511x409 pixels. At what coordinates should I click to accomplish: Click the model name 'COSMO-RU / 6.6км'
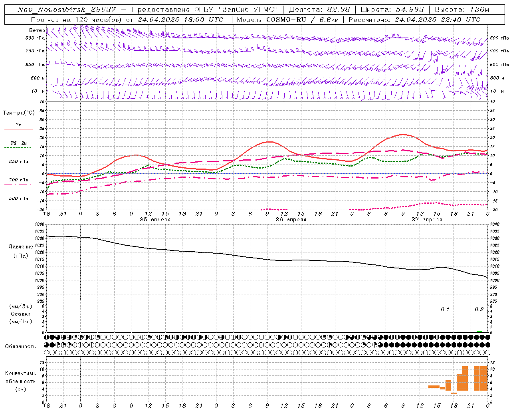(x=302, y=20)
